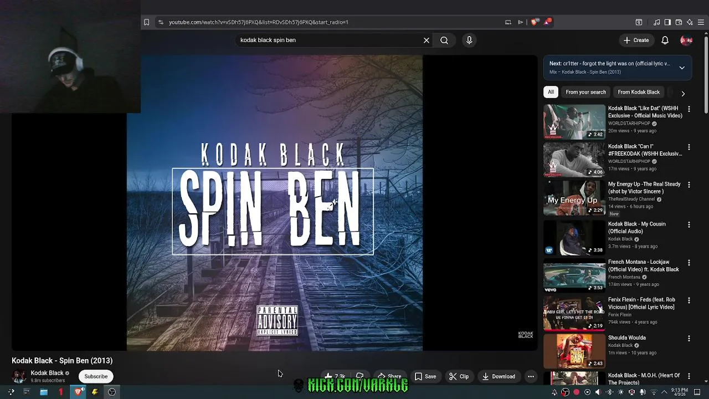The image size is (709, 399).
Task: Open Kodak Black - My Cousin title
Action: 637,228
